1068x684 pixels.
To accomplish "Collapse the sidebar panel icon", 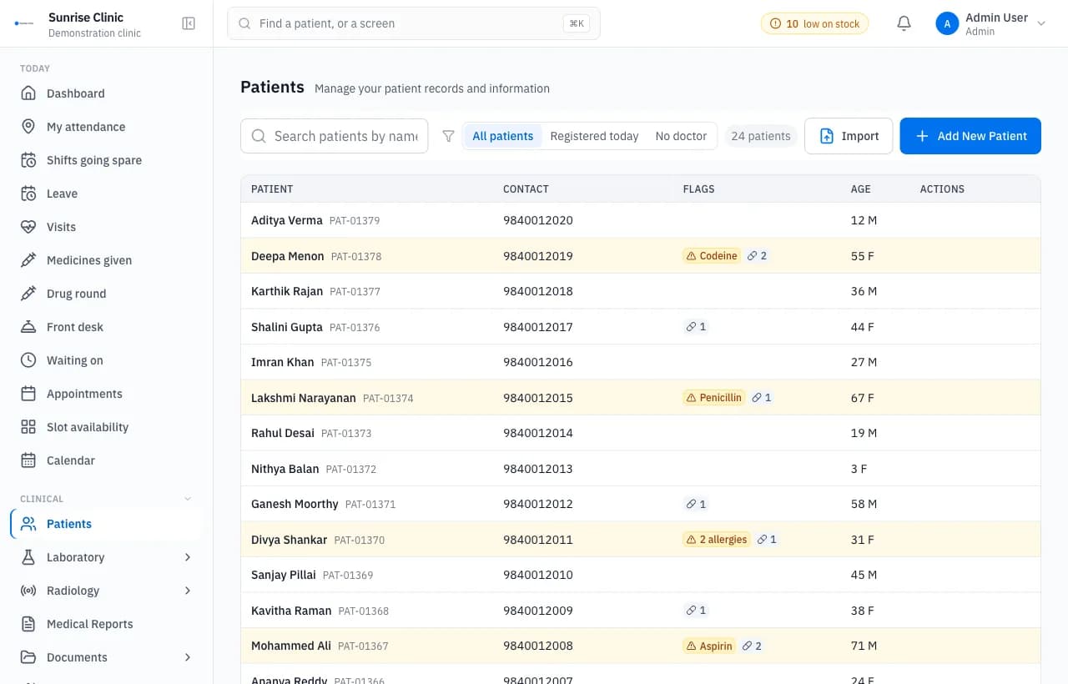I will [189, 23].
